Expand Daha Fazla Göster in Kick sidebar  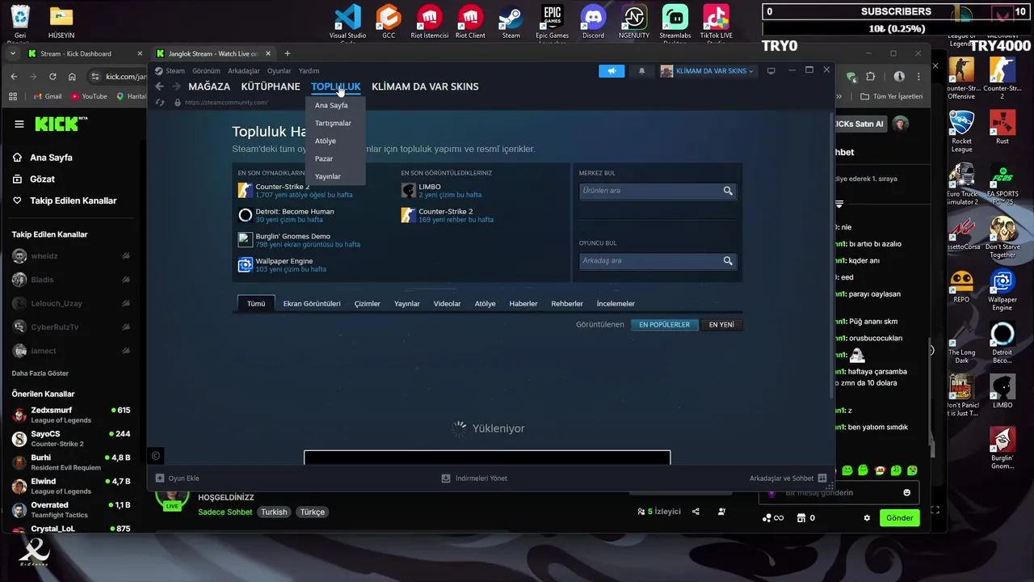40,373
